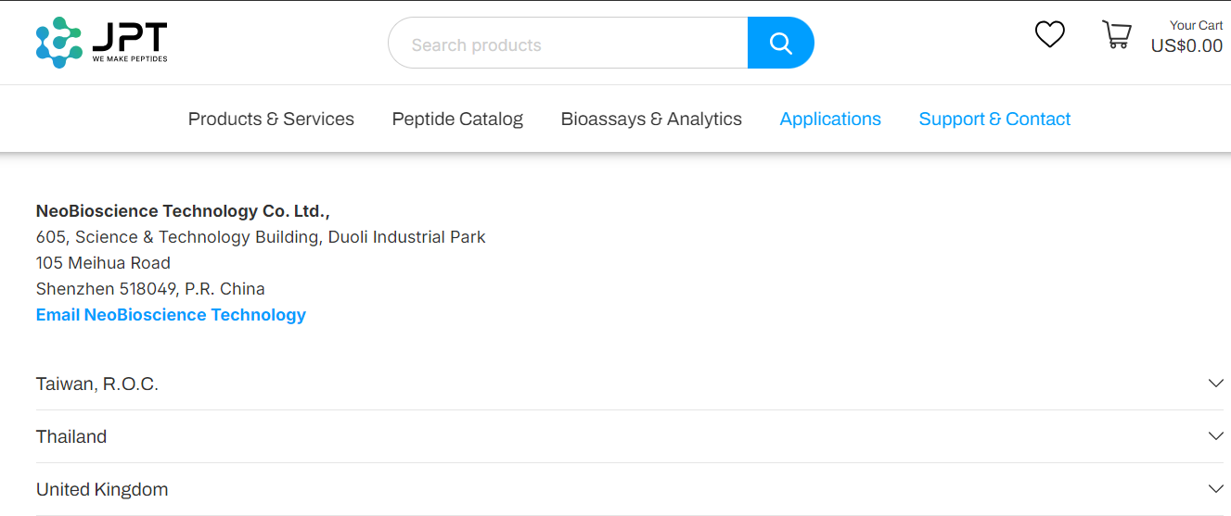Open the Support & Contact menu
1231x516 pixels.
994,119
